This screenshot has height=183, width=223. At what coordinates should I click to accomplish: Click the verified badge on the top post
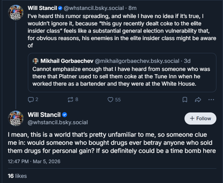coord(60,8)
